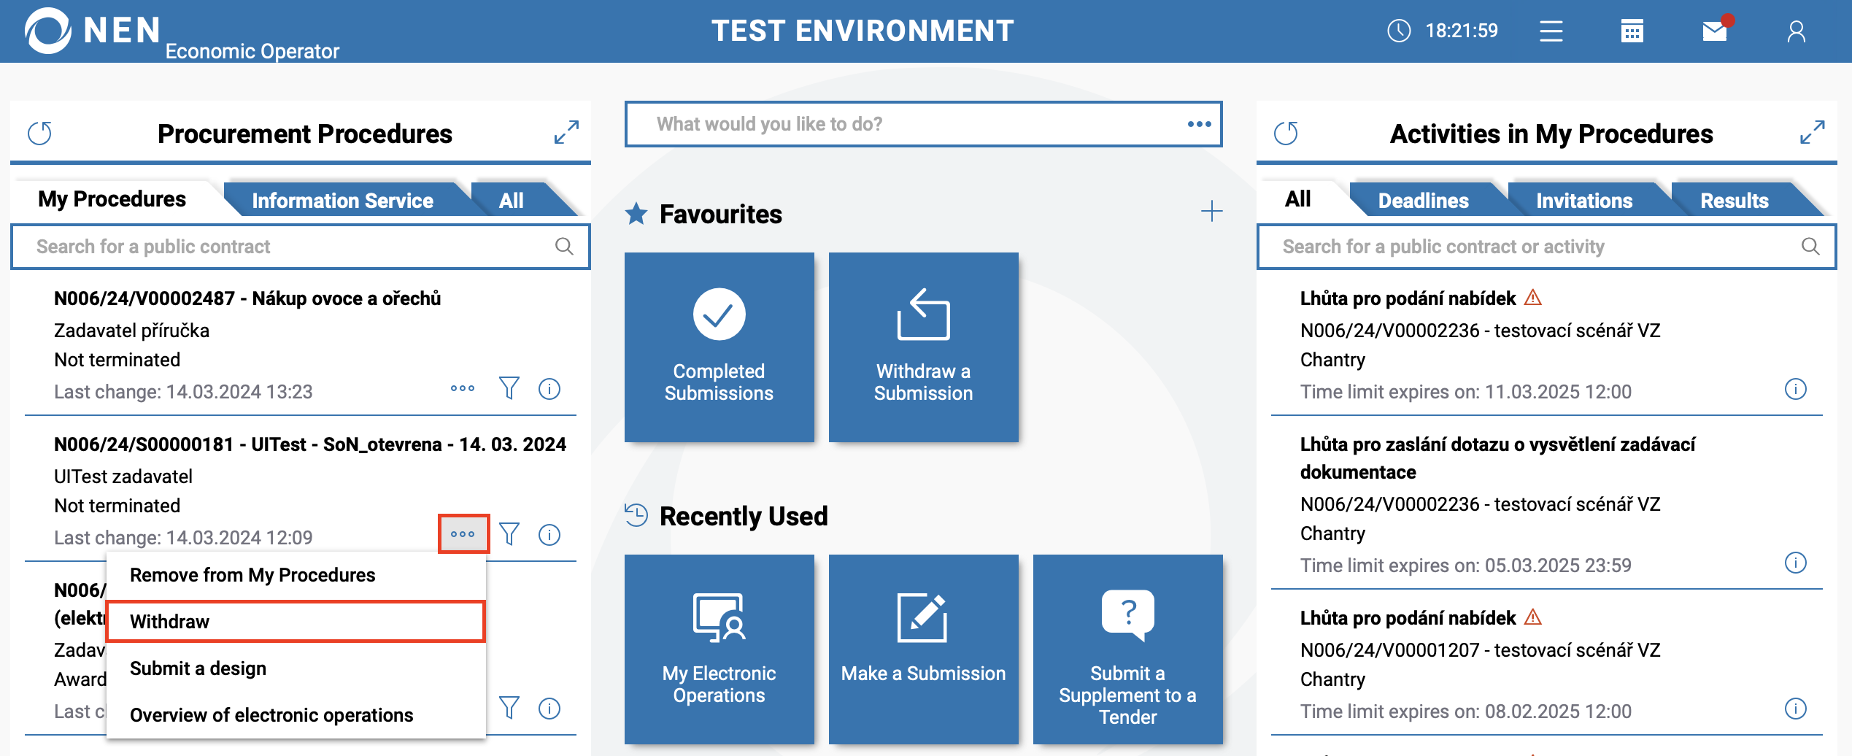Select Withdraw from the context menu

[x=296, y=622]
